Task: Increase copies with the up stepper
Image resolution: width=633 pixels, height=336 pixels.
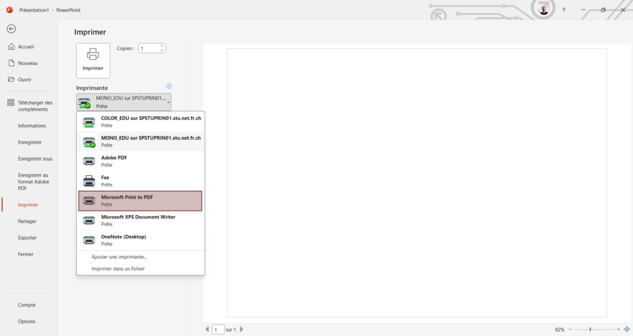Action: coord(162,46)
